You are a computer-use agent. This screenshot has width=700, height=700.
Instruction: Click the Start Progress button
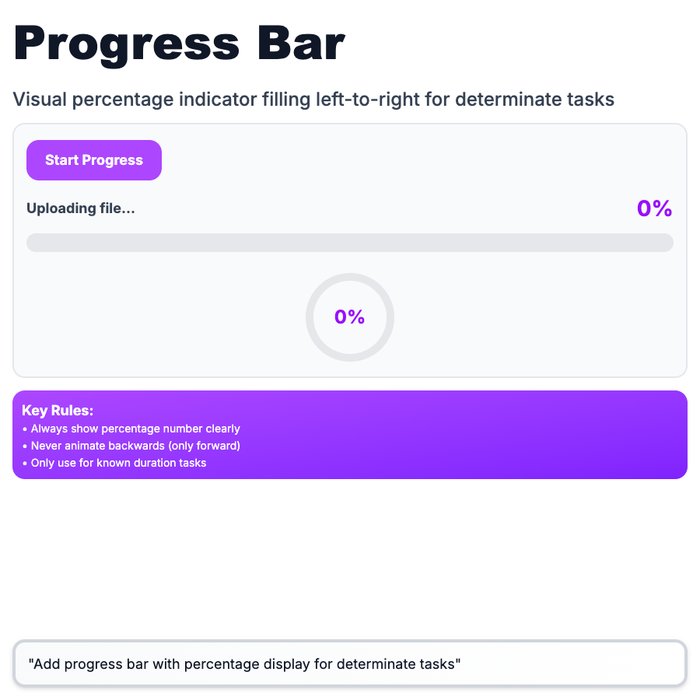coord(94,160)
